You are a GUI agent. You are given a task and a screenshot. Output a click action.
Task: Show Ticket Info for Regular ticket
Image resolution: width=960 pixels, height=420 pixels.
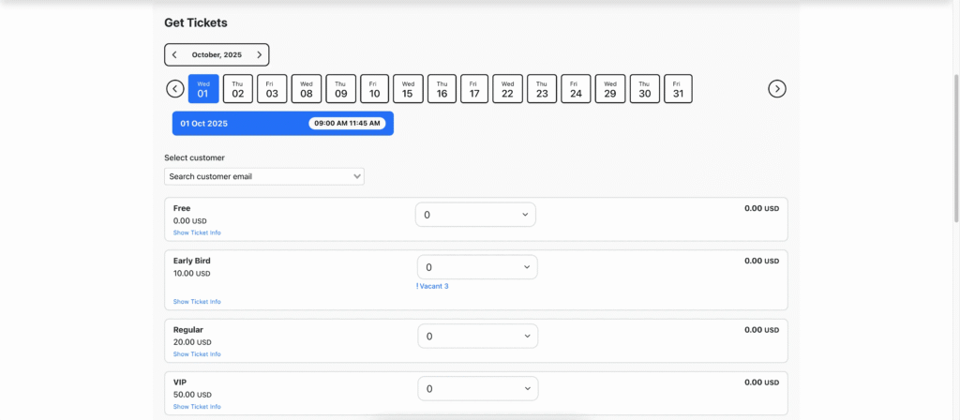(197, 354)
